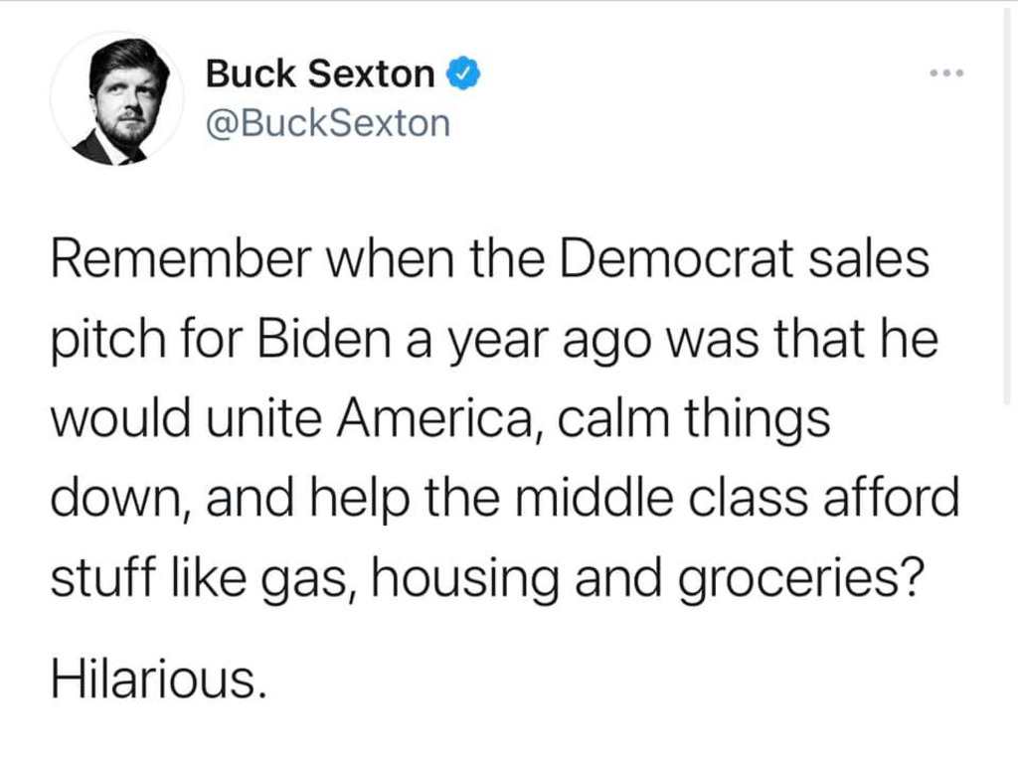
Task: Click the word calm in the tweet
Action: (x=612, y=418)
